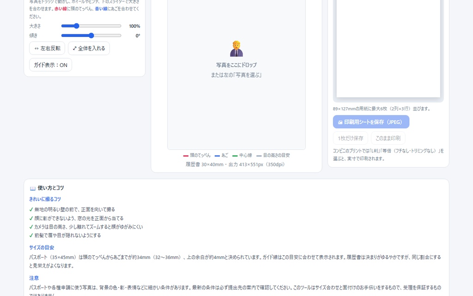This screenshot has height=296, width=473.
Task: Save print sheet via 印刷用シートを保存（JPEG）
Action: pyautogui.click(x=371, y=122)
